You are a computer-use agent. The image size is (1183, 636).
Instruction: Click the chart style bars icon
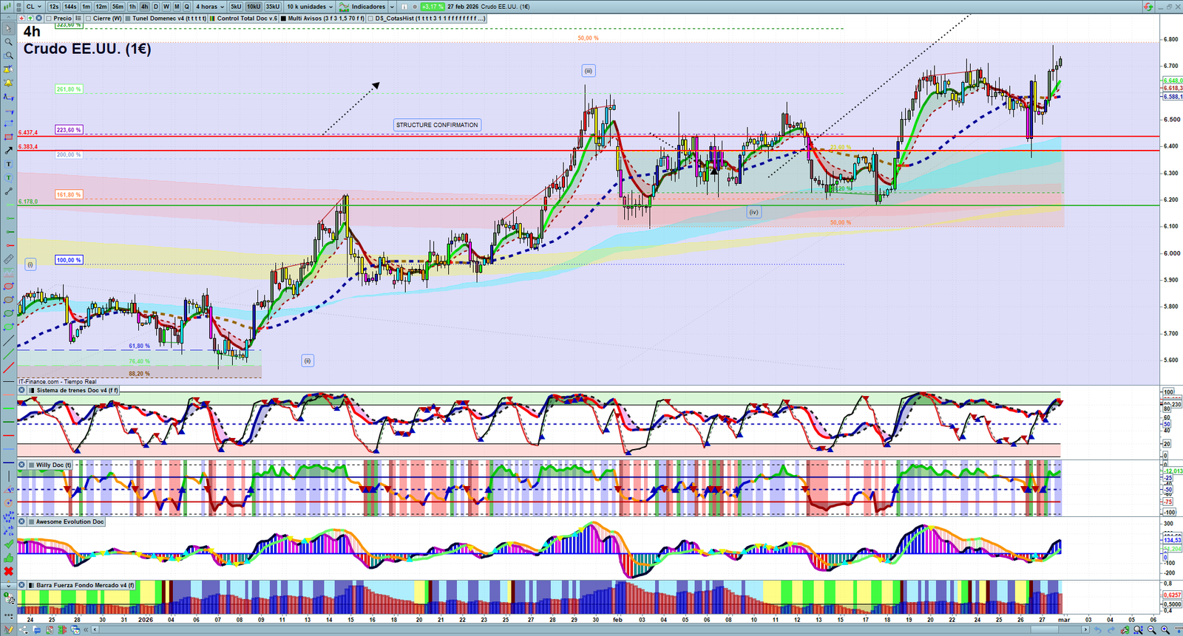(x=9, y=7)
